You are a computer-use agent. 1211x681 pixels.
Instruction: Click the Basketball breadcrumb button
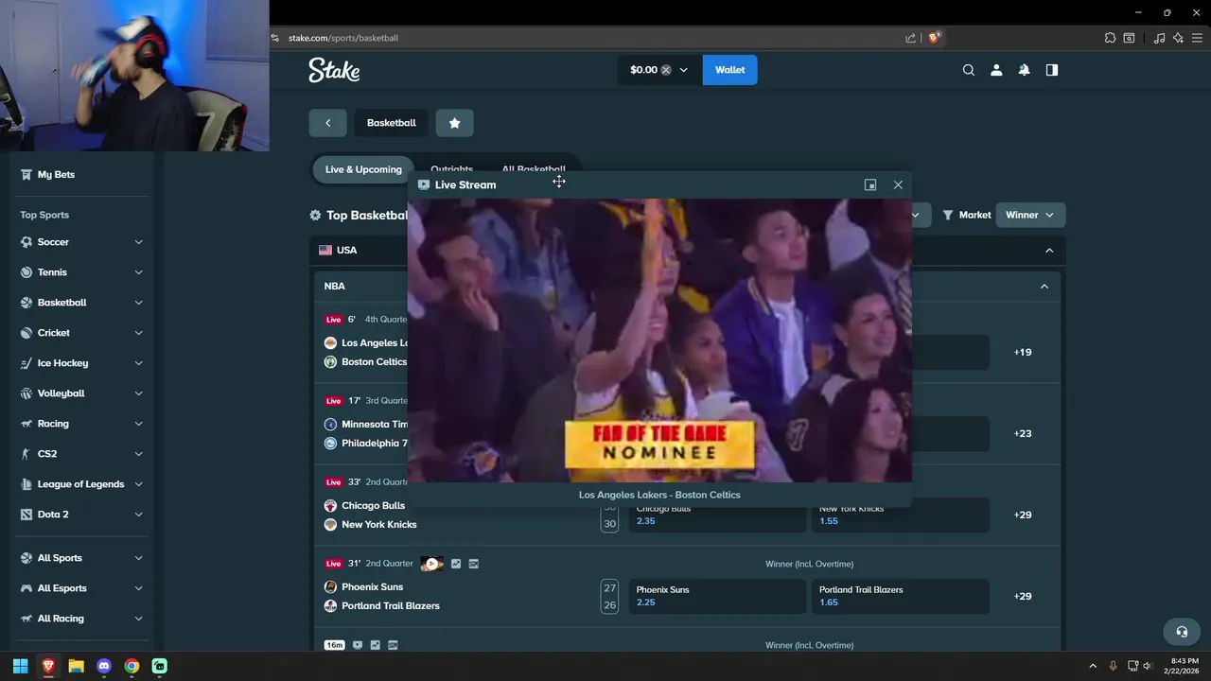tap(391, 123)
